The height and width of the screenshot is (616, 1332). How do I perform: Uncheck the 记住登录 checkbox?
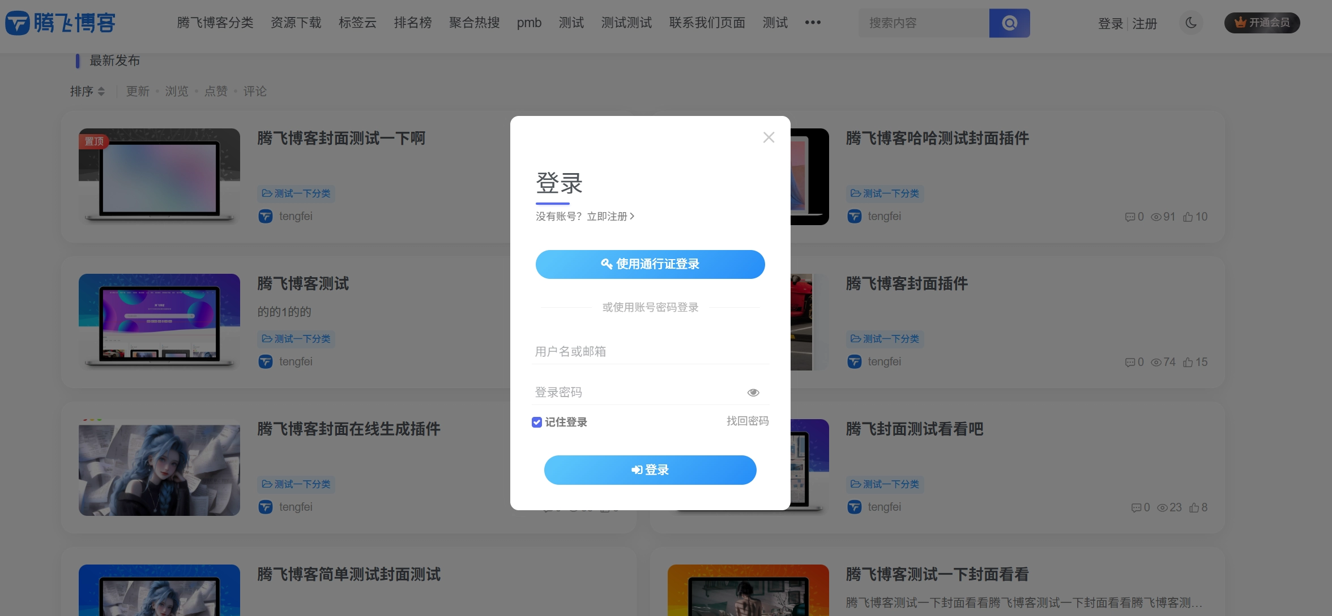(x=536, y=422)
